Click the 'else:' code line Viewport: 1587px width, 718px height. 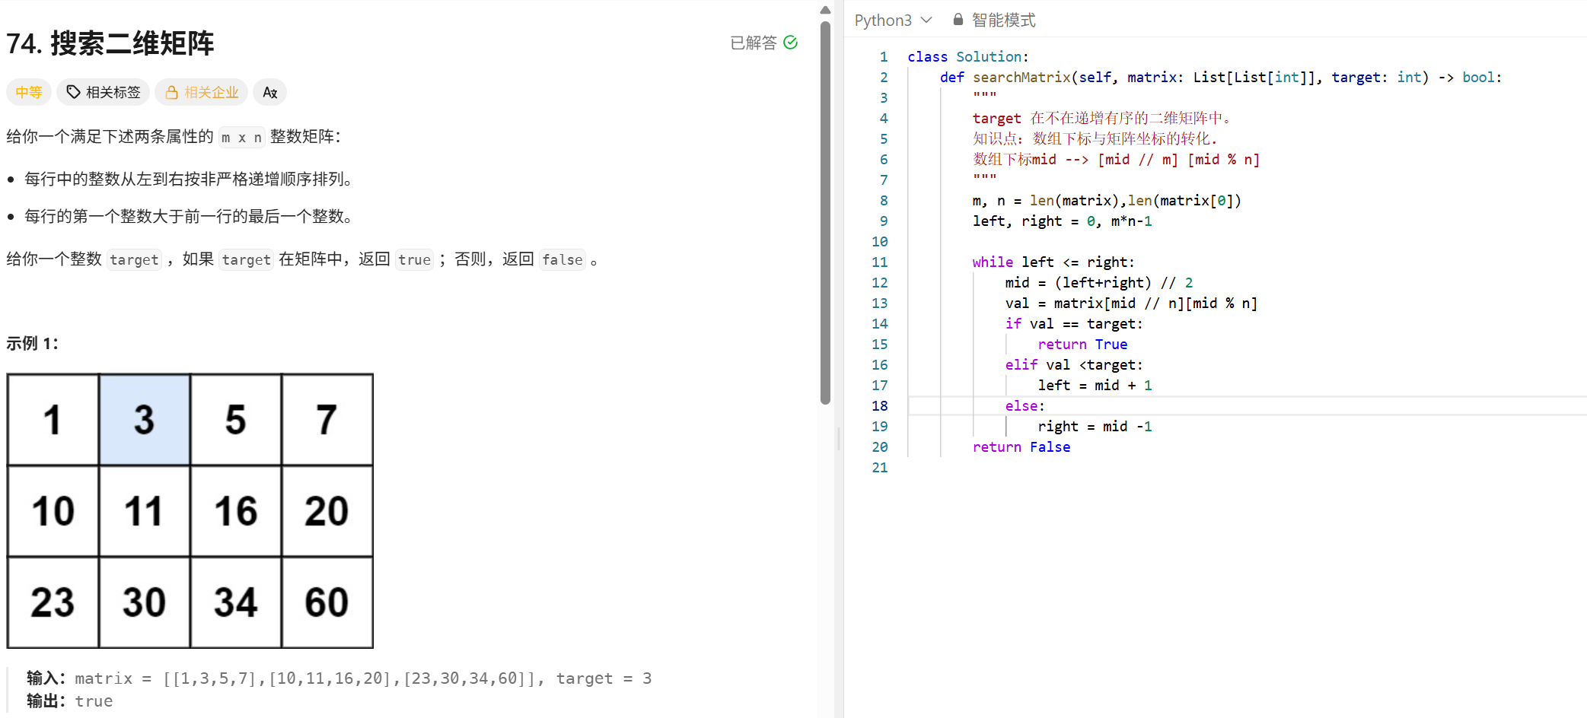[1025, 405]
